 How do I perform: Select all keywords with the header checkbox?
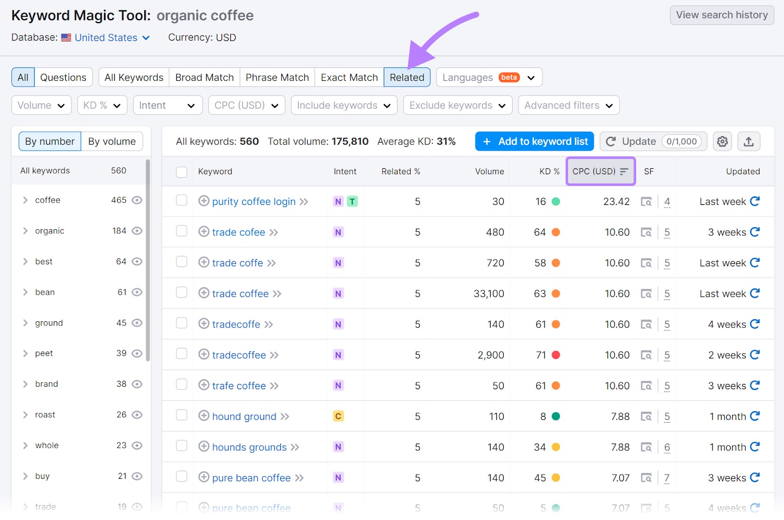[x=182, y=171]
